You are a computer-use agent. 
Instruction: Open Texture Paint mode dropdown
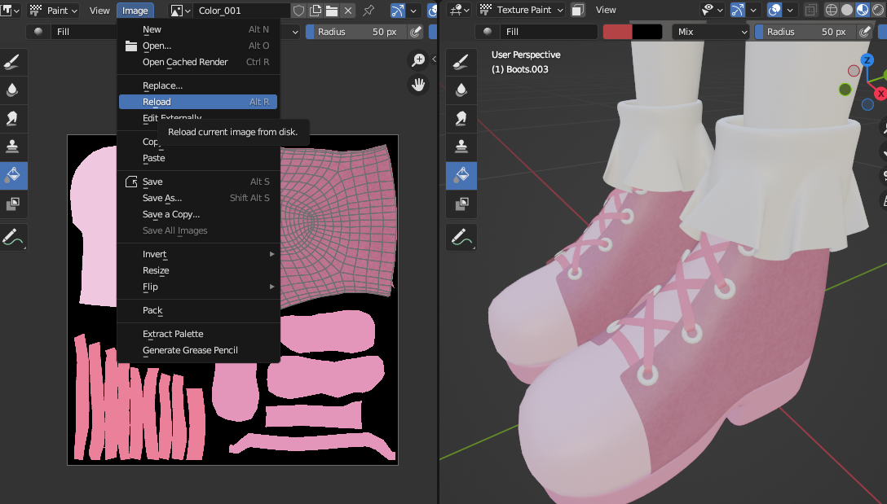[522, 10]
